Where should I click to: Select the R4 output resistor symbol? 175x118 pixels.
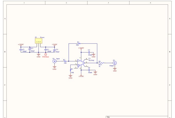coord(102,63)
